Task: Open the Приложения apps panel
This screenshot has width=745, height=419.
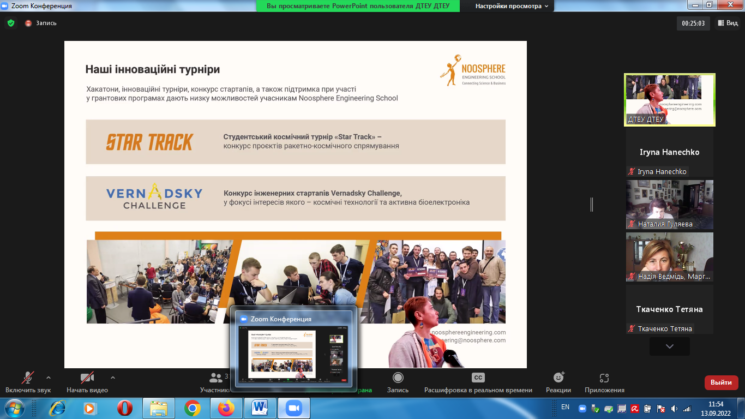Action: [604, 382]
